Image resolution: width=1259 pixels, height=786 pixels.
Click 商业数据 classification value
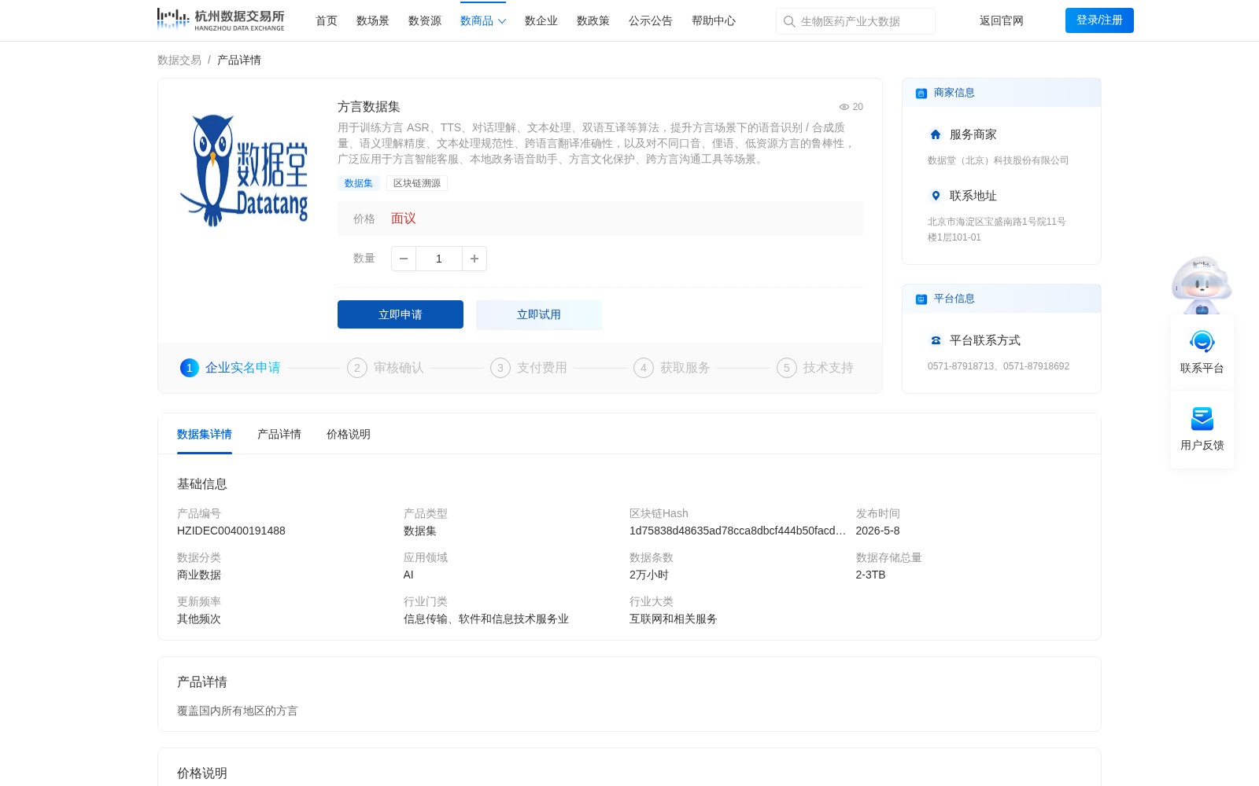tap(199, 575)
